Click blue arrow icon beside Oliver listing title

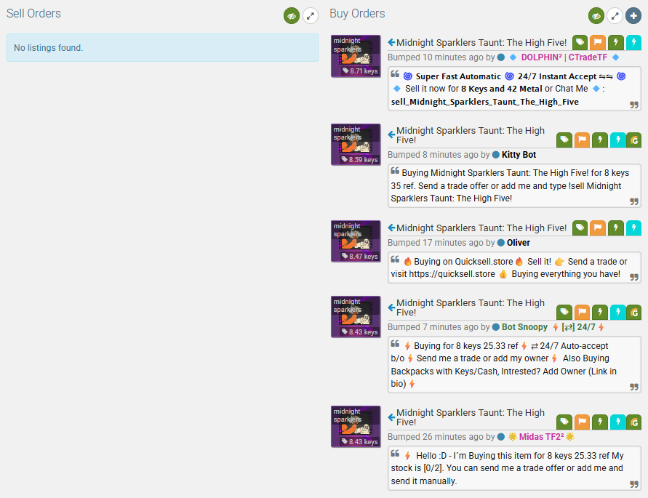(x=391, y=228)
